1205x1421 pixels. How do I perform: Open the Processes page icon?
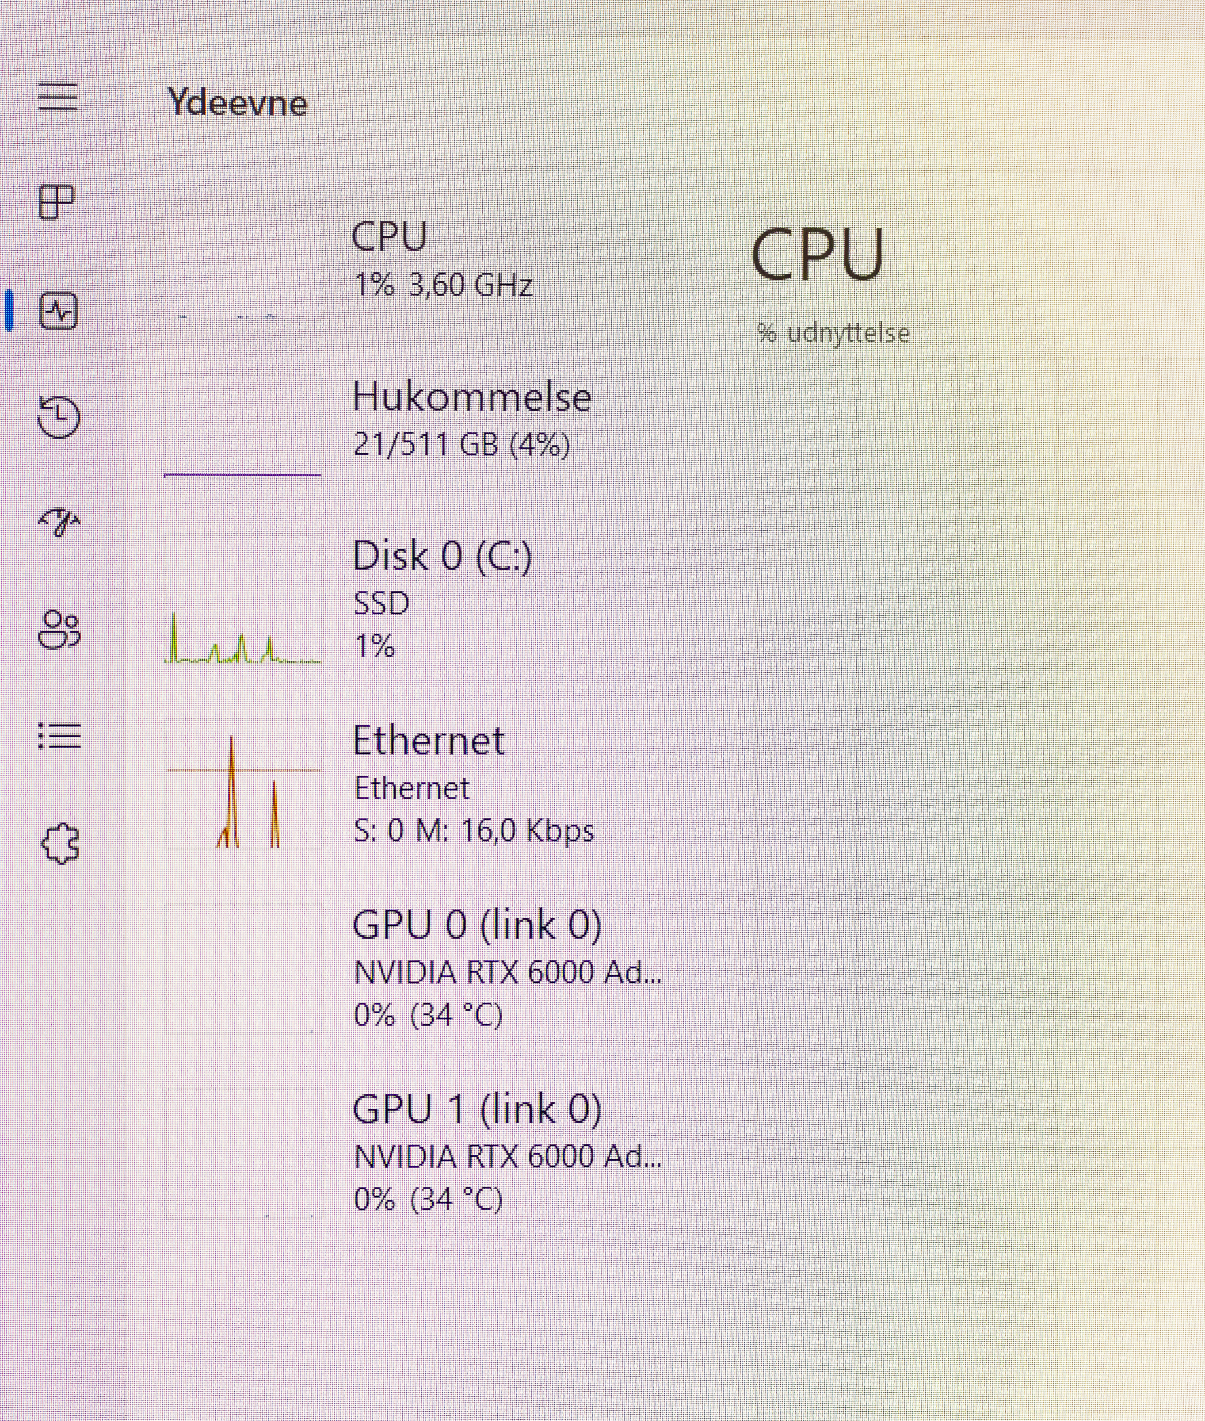point(57,202)
